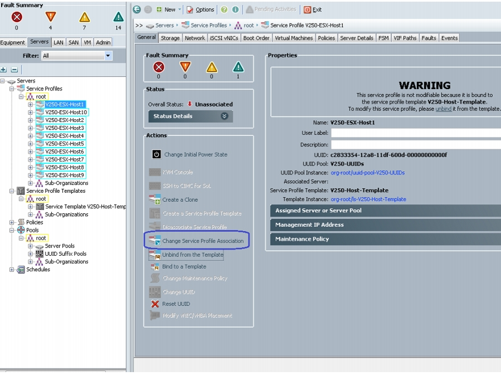Click the expand all plus icon
The width and height of the screenshot is (501, 376).
[x=4, y=70]
